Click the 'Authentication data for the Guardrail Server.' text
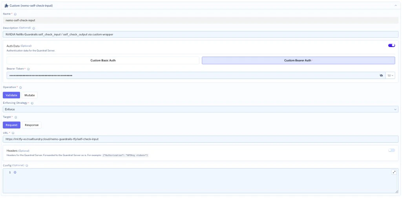Screen dimensions: 402x198 pos(31,51)
